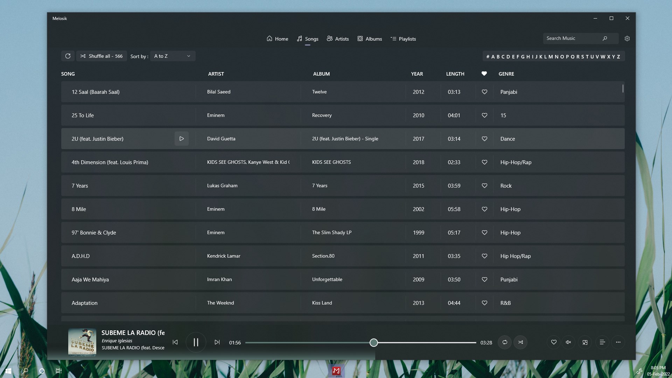Switch to the Artists tab
672x378 pixels.
pyautogui.click(x=338, y=39)
